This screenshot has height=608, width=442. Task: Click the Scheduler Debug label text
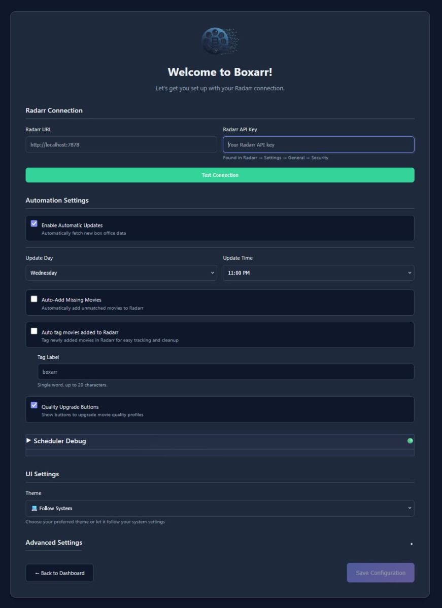(60, 441)
